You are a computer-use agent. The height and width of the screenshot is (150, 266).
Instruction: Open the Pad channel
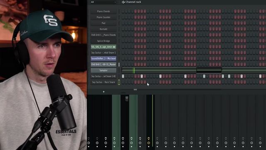pos(103,23)
